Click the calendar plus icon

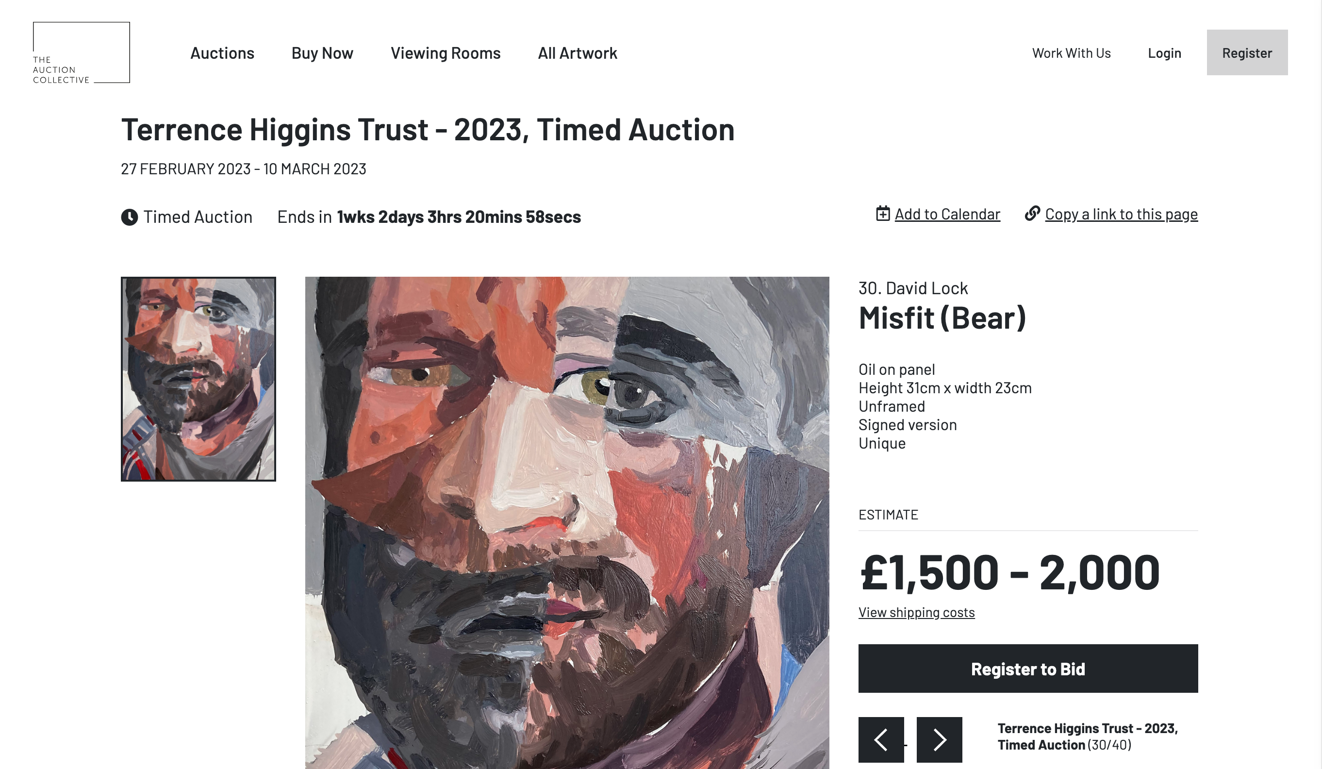tap(882, 214)
